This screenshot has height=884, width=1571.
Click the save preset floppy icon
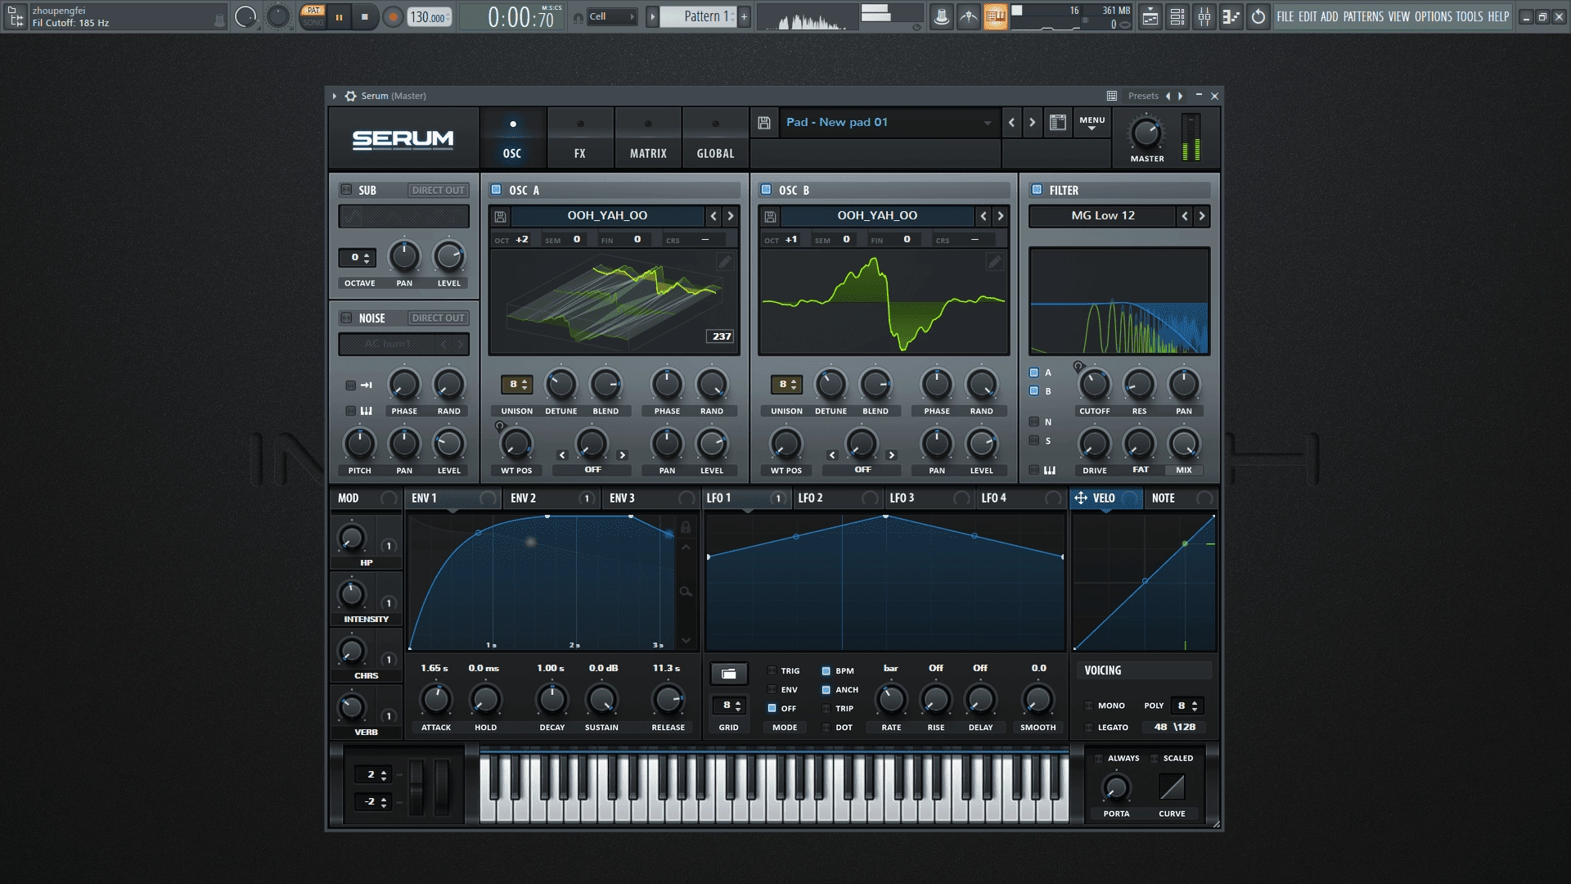coord(763,123)
